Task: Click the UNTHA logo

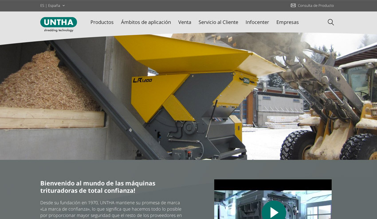Action: coord(59,22)
